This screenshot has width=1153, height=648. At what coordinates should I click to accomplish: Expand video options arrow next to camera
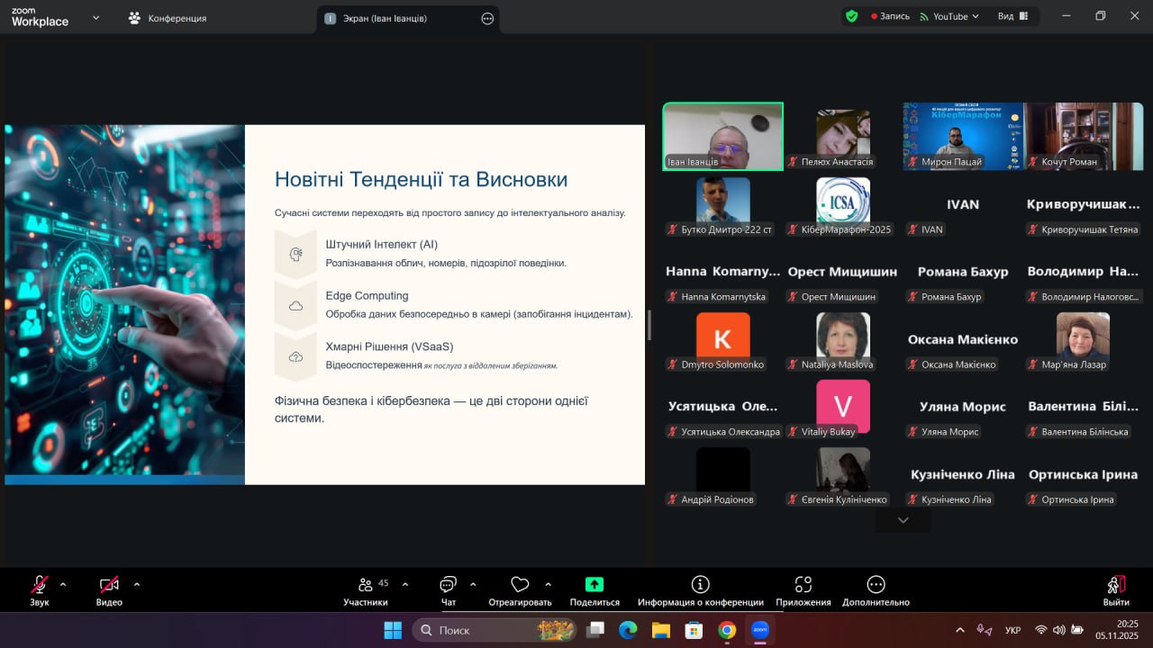(137, 584)
